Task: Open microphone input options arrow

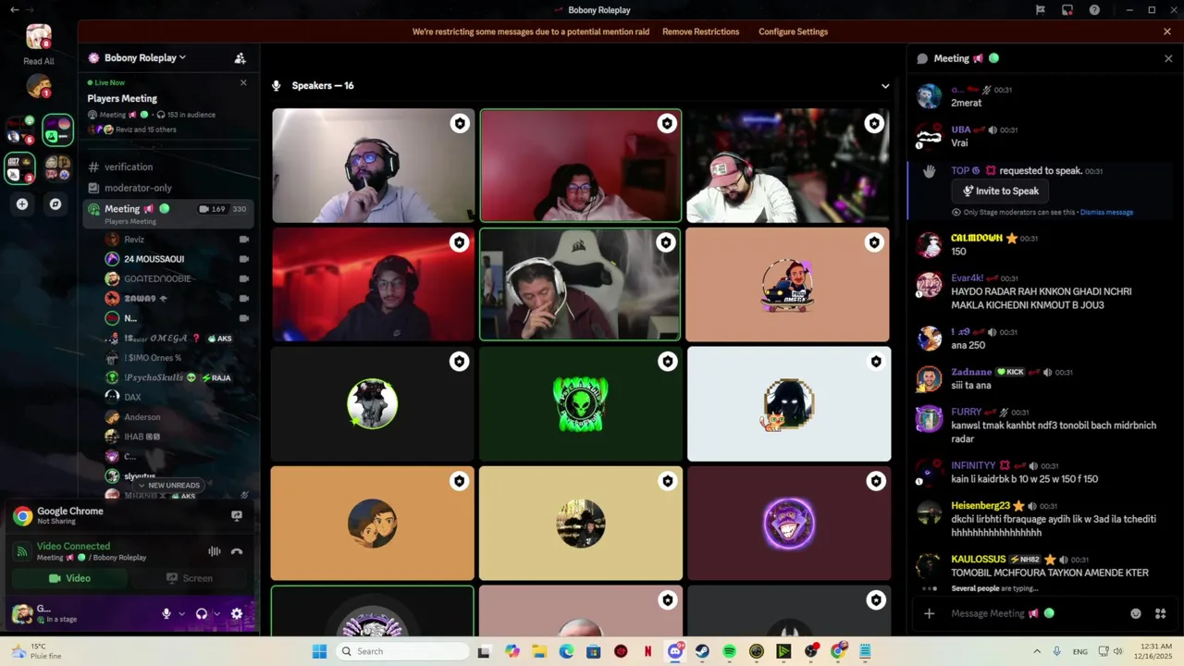Action: click(181, 613)
